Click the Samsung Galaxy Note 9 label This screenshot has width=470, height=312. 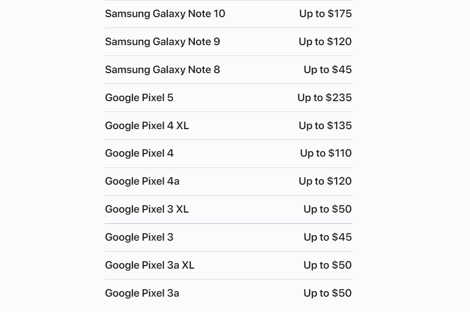point(162,42)
